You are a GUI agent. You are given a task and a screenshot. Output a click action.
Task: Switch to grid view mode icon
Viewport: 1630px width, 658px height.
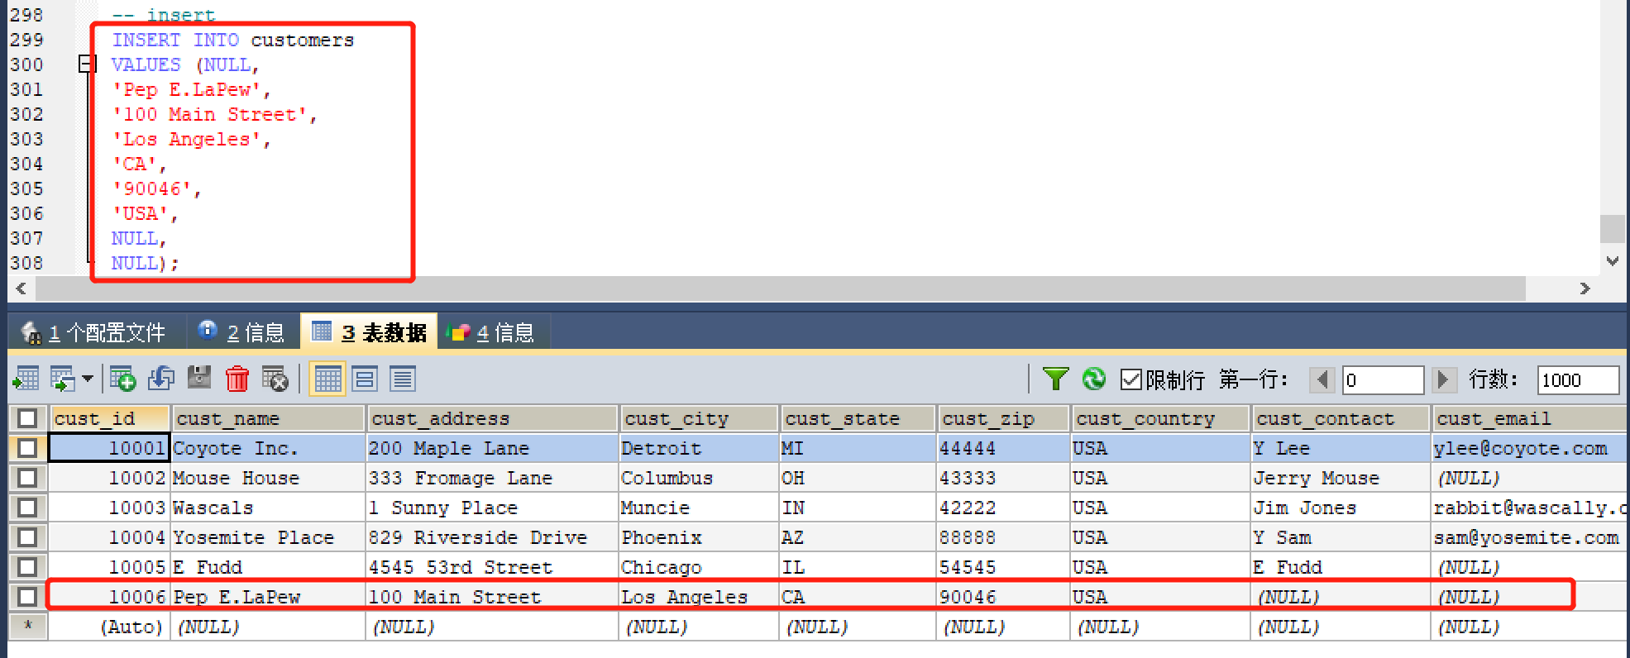(x=327, y=379)
